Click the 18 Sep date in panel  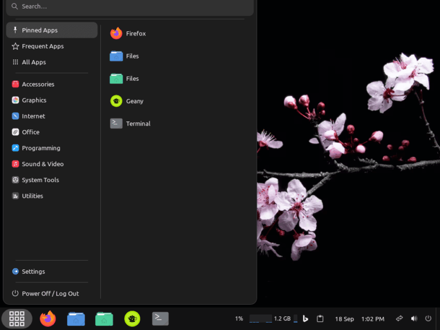(x=344, y=319)
